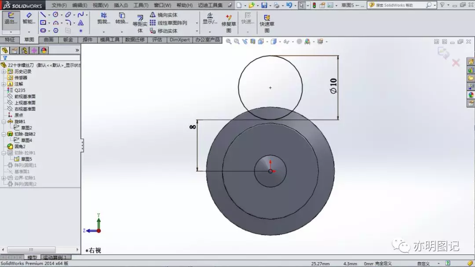Click Rapid Sketch (快速草图) tool
The image size is (475, 267).
coord(267,24)
